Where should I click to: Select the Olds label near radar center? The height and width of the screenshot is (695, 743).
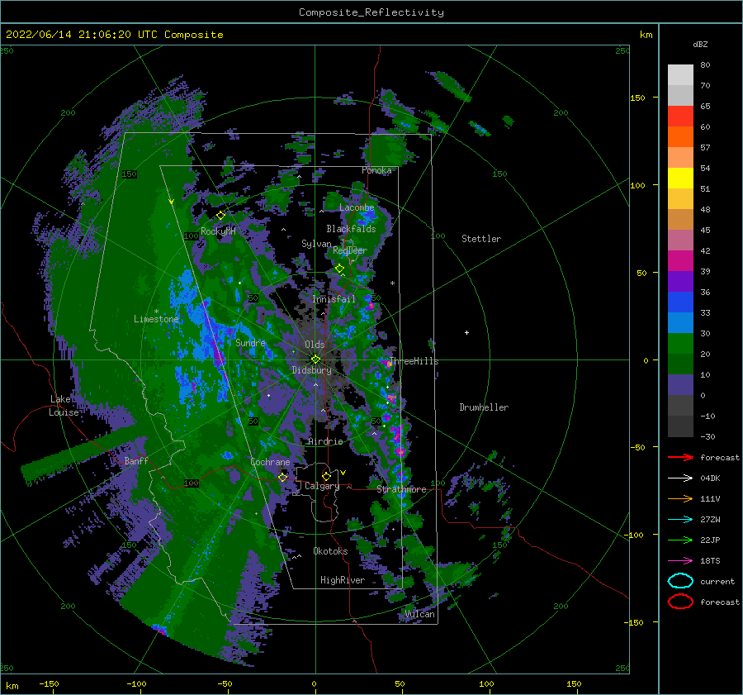pyautogui.click(x=315, y=345)
